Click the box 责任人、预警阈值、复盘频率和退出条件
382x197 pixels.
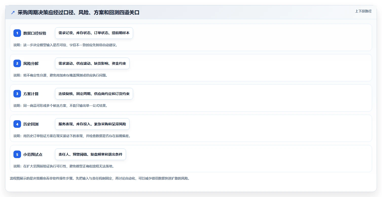(x=90, y=154)
